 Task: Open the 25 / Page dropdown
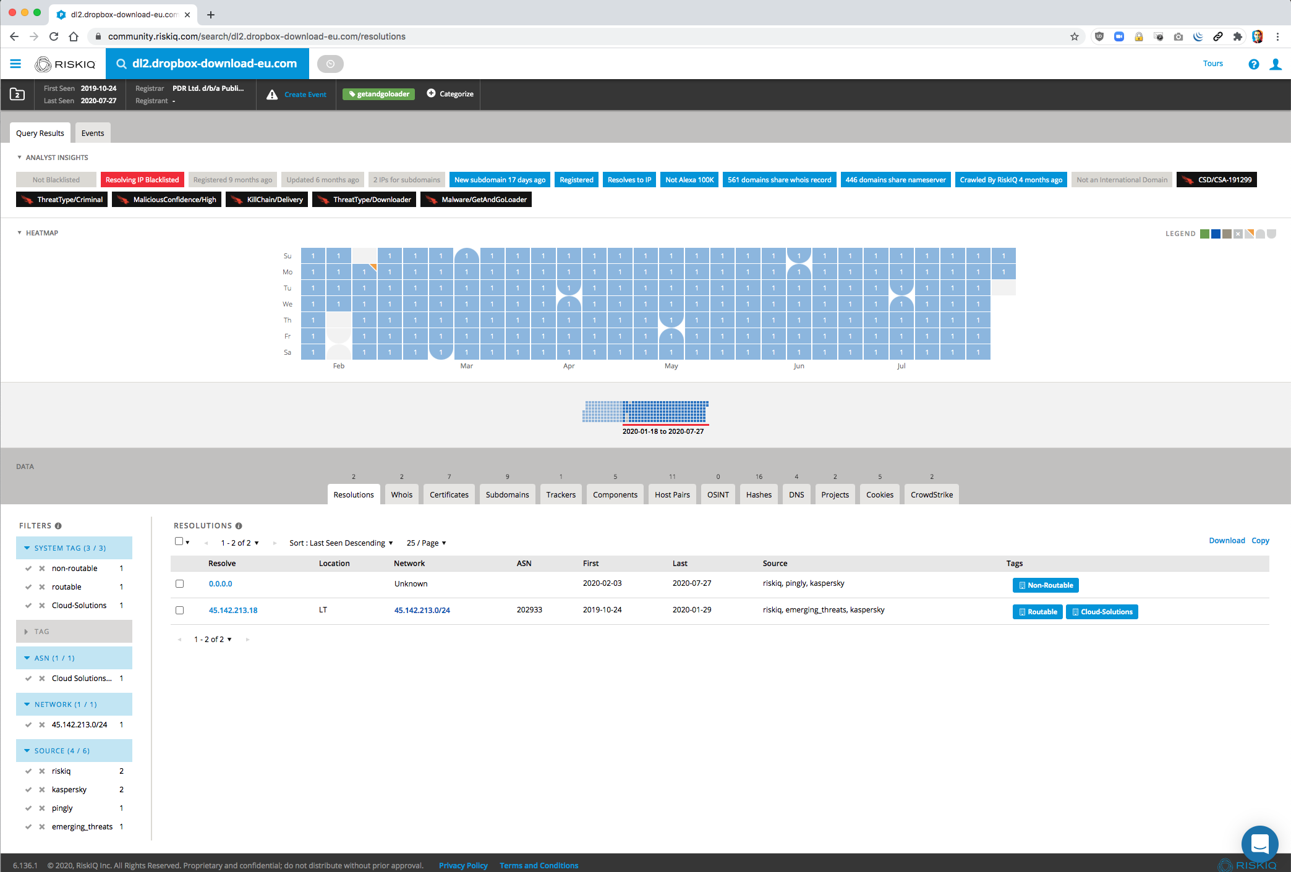tap(427, 543)
